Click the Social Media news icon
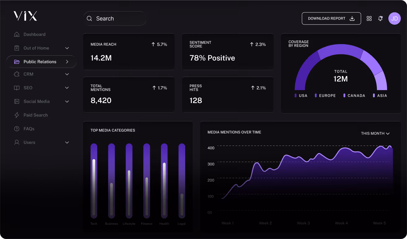The width and height of the screenshot is (407, 239). click(x=17, y=101)
